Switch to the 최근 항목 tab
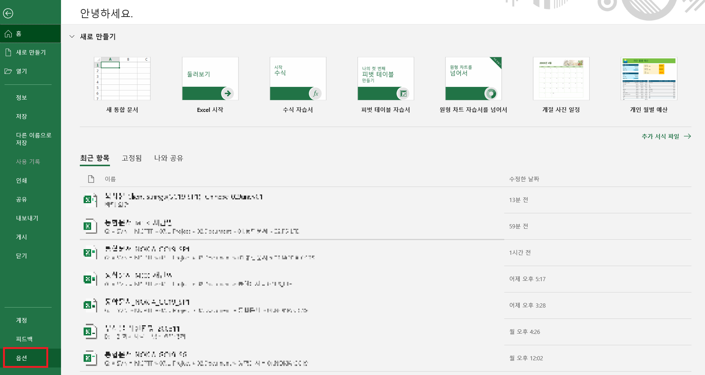Viewport: 705px width, 375px height. 95,158
